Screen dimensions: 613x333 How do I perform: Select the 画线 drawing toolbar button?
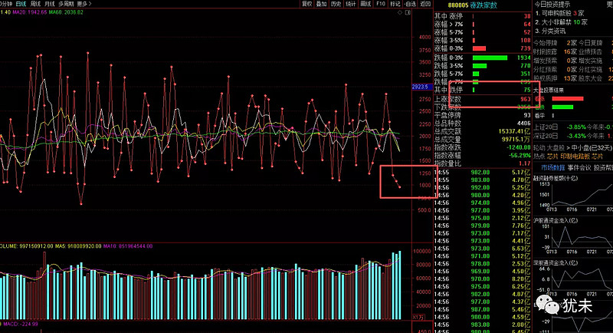pyautogui.click(x=366, y=4)
